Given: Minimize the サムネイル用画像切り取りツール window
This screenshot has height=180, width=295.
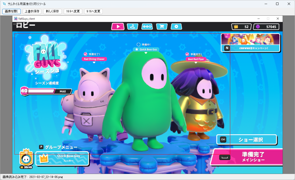Looking at the screenshot, I should pos(266,4).
